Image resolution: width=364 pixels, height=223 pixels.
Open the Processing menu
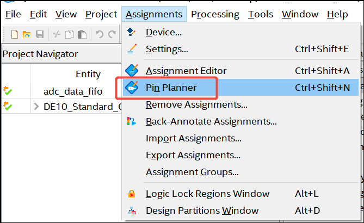215,14
